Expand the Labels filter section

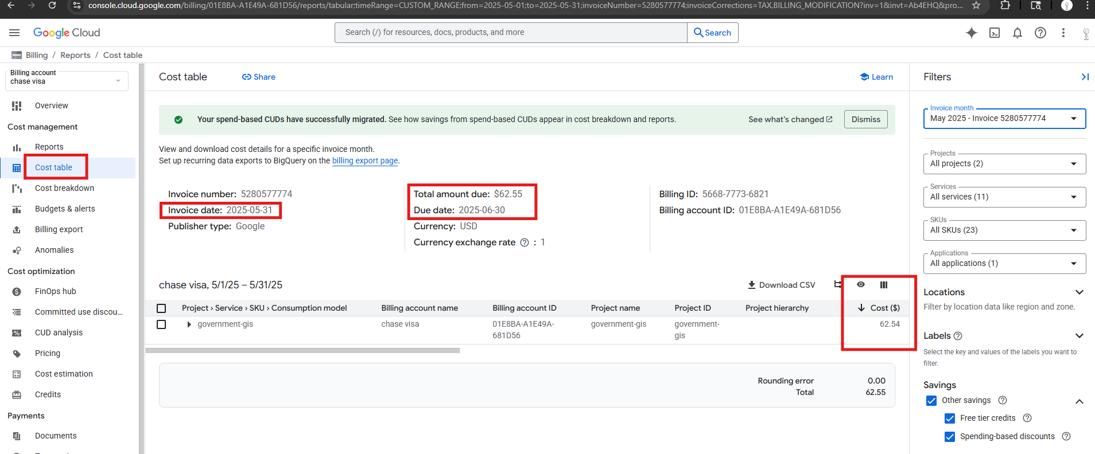tap(1079, 336)
